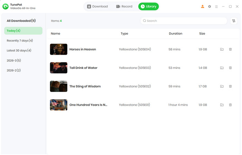Select Recently 7 days (4)
This screenshot has height=155, width=242.
pos(20,41)
